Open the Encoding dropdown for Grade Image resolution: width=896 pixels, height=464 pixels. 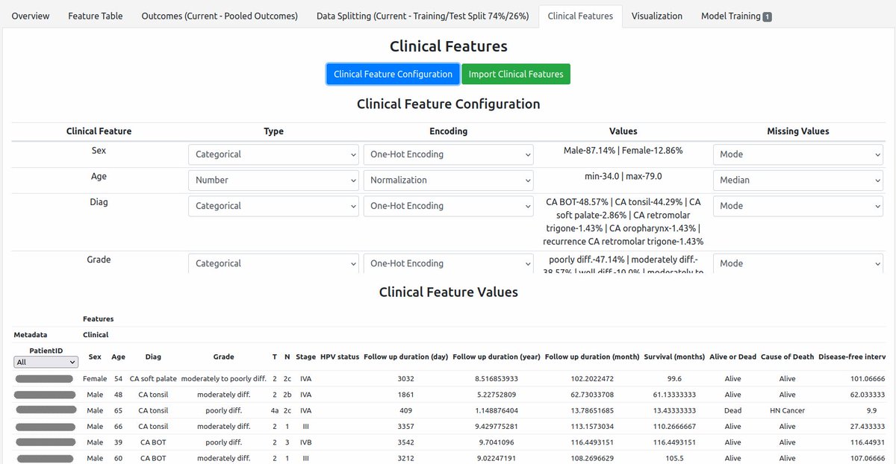[x=449, y=263]
